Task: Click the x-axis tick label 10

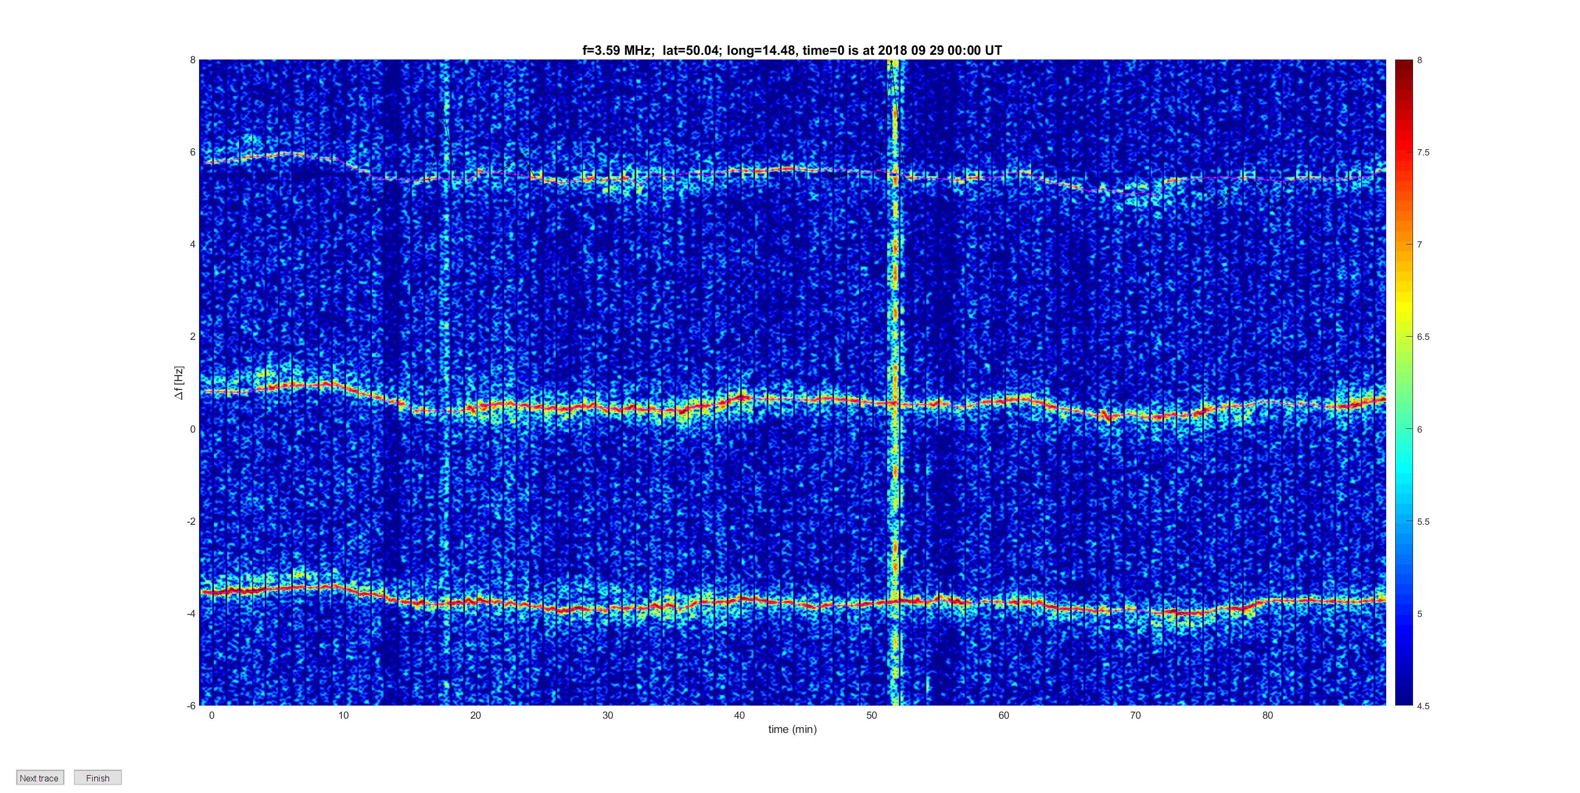Action: click(x=343, y=715)
